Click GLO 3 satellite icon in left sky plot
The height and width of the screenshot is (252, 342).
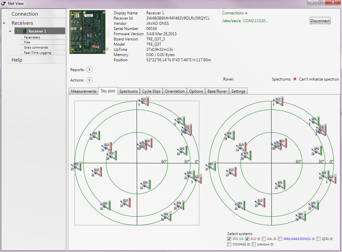point(143,101)
